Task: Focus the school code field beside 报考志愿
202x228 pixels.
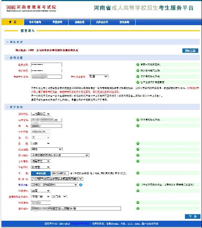Action: [x=60, y=173]
